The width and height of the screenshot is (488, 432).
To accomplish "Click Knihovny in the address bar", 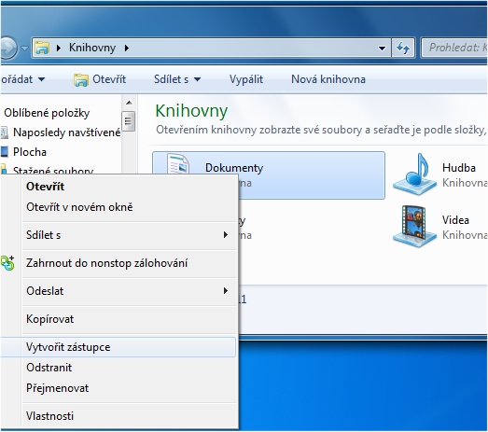I will [x=92, y=48].
